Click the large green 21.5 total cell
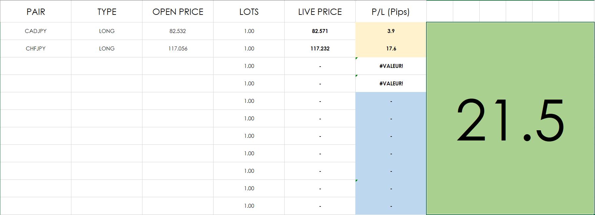 click(510, 119)
